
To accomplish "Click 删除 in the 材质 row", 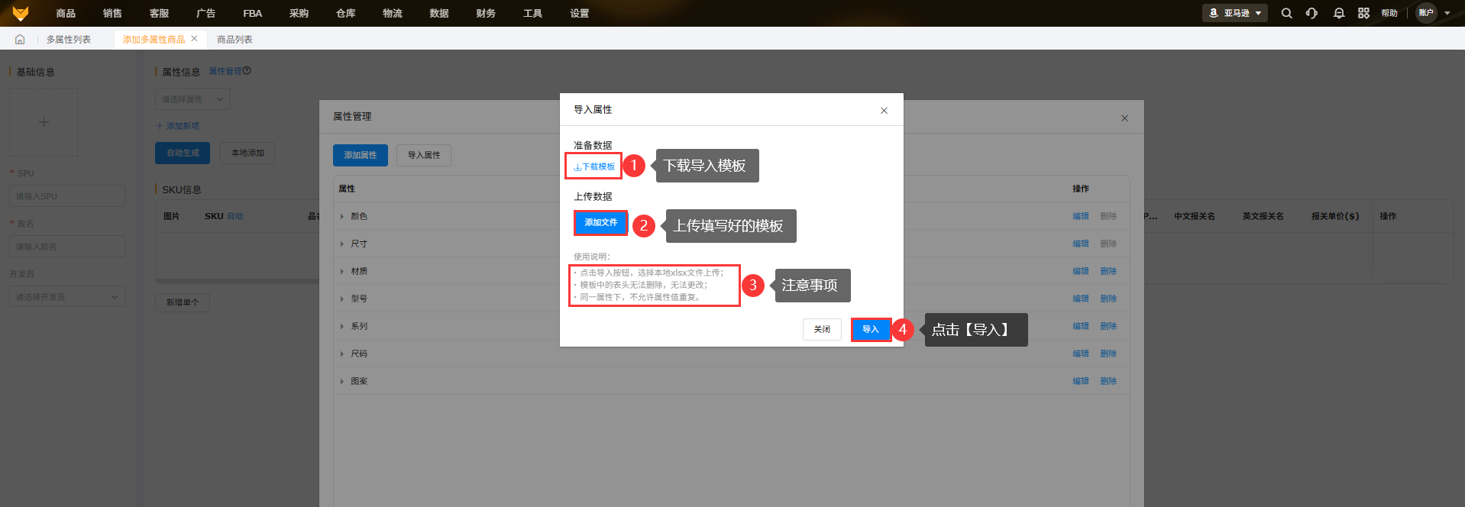I will 1108,271.
